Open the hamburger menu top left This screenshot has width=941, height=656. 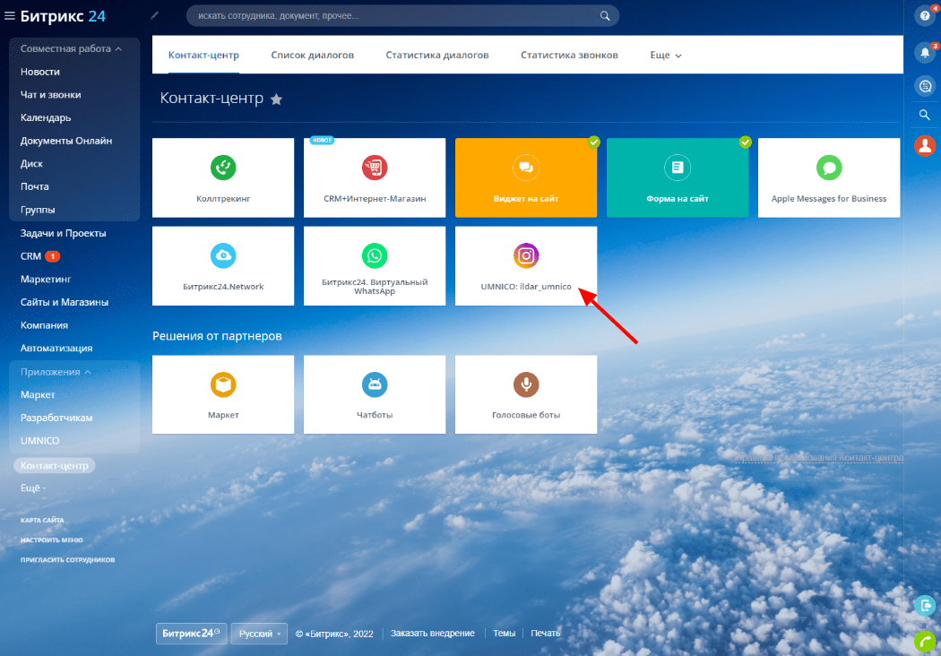(x=9, y=15)
